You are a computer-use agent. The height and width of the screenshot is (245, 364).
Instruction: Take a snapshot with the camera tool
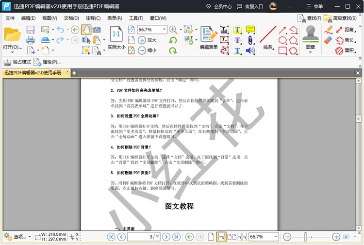click(97, 30)
